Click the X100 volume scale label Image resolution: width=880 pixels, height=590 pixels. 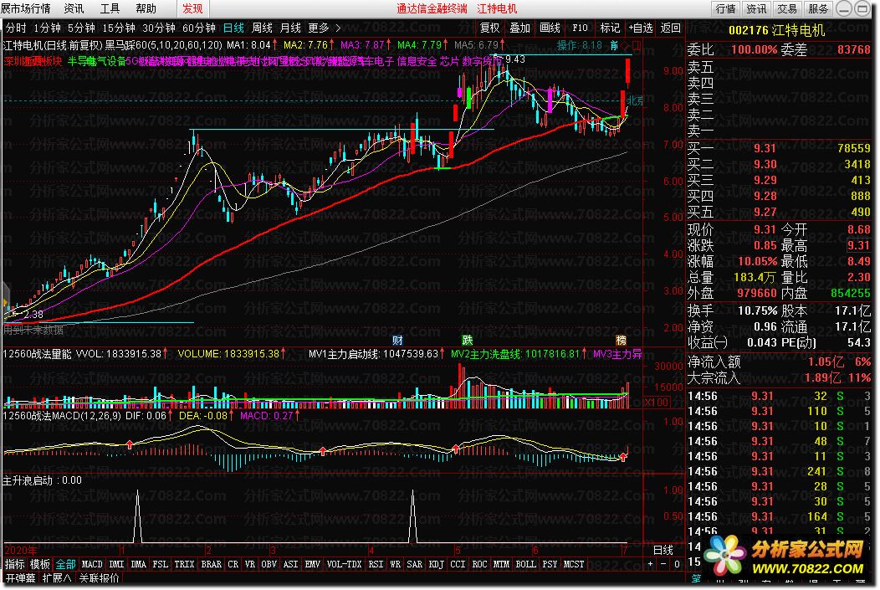pyautogui.click(x=656, y=402)
